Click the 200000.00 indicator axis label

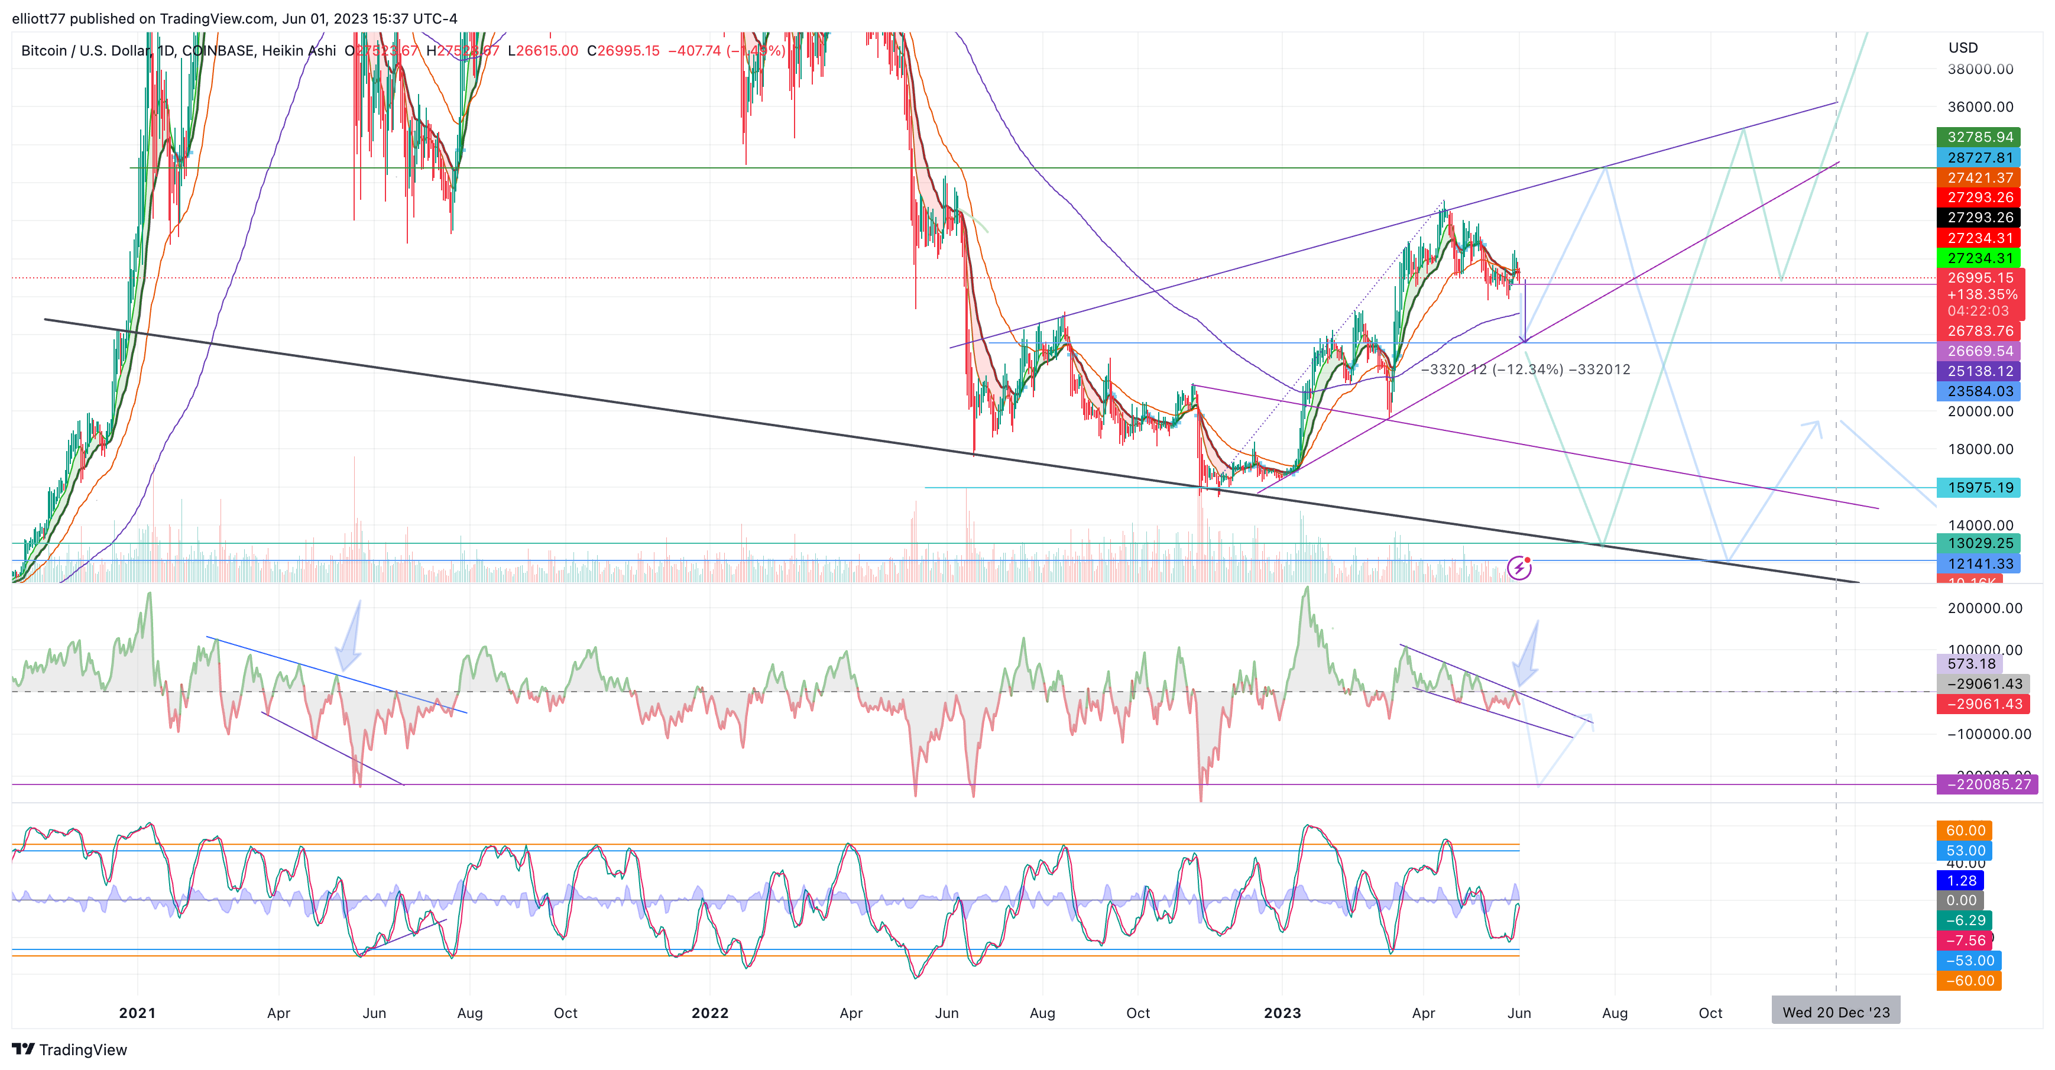point(1985,608)
